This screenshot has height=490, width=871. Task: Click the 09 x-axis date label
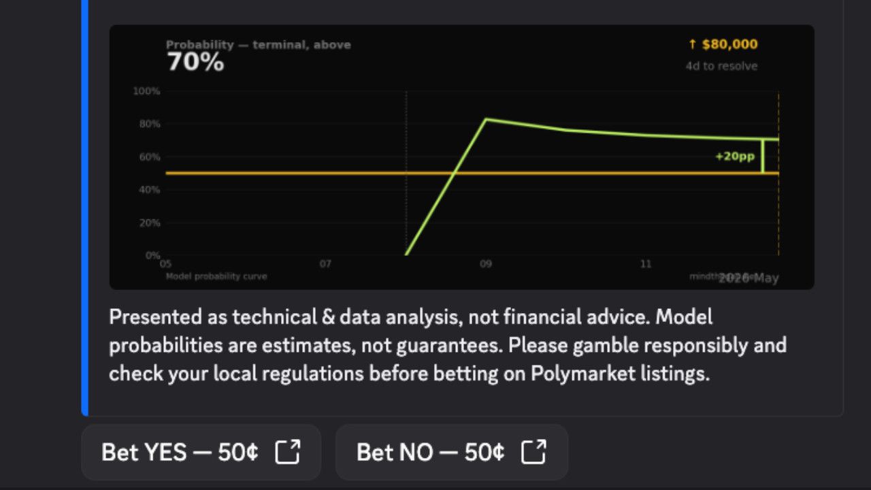coord(485,264)
